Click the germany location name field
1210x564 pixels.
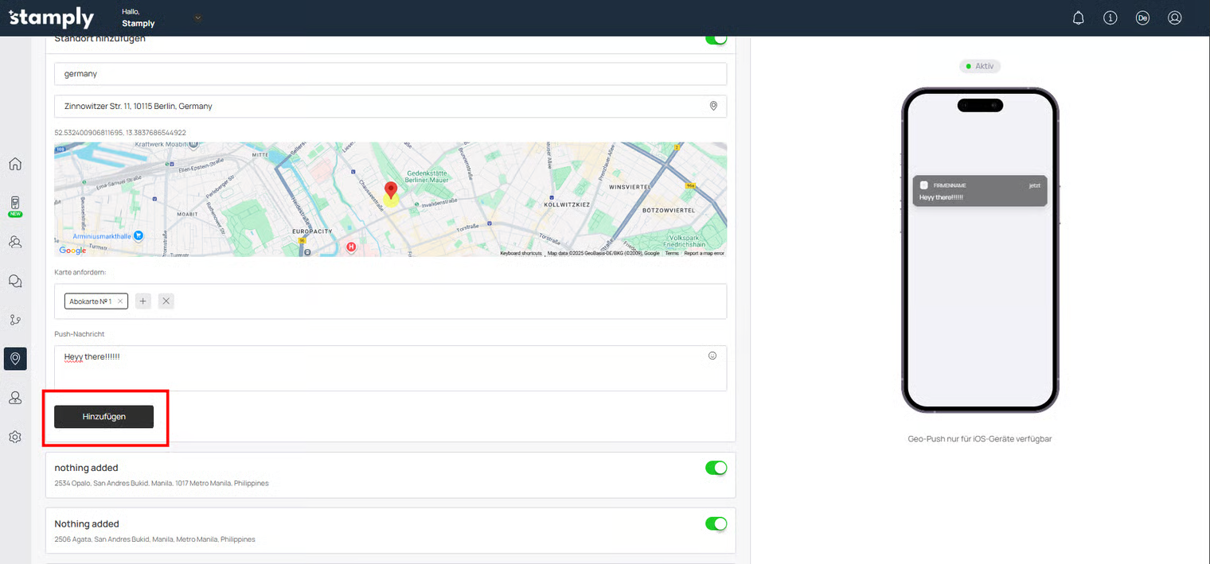click(390, 74)
